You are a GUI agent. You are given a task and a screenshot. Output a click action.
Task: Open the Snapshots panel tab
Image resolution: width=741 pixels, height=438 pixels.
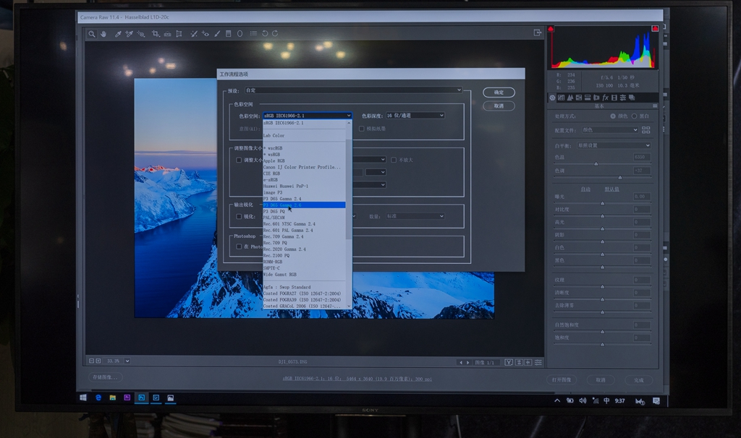tap(632, 98)
